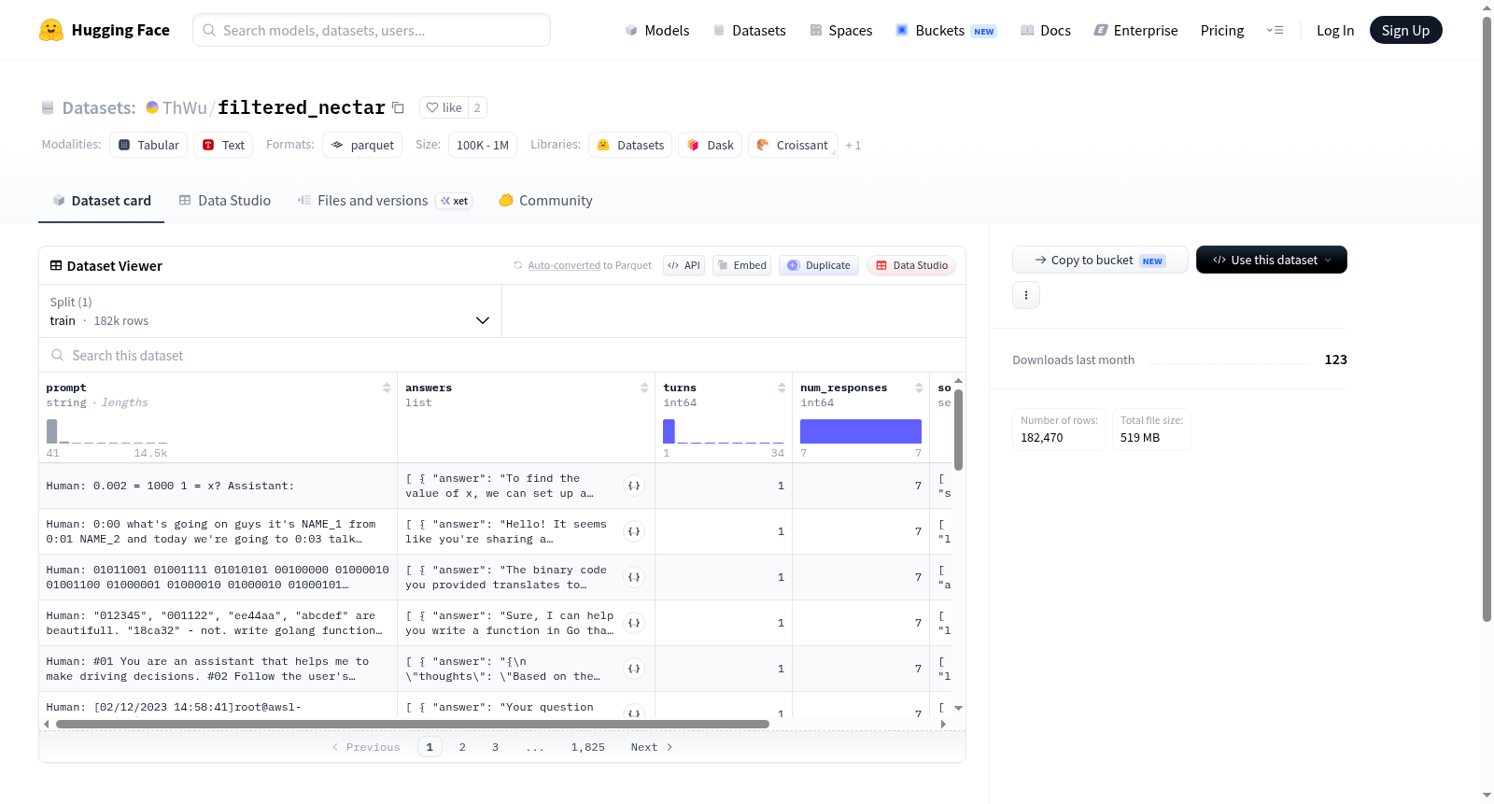Image resolution: width=1494 pixels, height=804 pixels.
Task: Click the turns histogram bar
Action: click(x=669, y=431)
